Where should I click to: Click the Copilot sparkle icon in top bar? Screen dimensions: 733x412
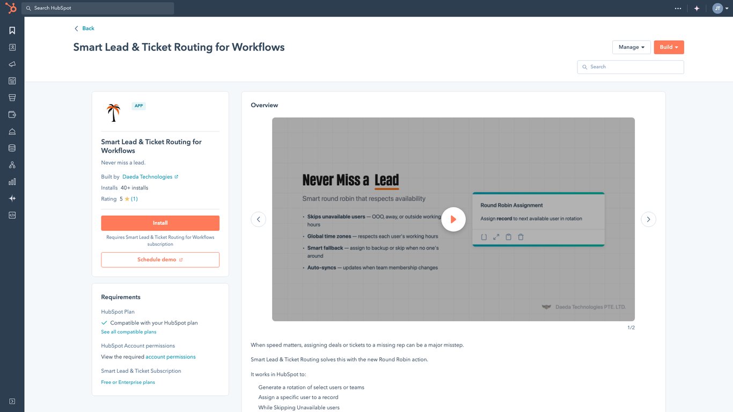coord(697,8)
